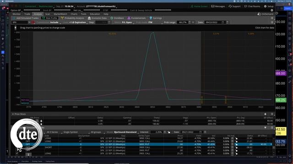Screen dimensions: 293x164
Task: Click the Theta column header in Price Slices
Action: click(x=157, y=118)
